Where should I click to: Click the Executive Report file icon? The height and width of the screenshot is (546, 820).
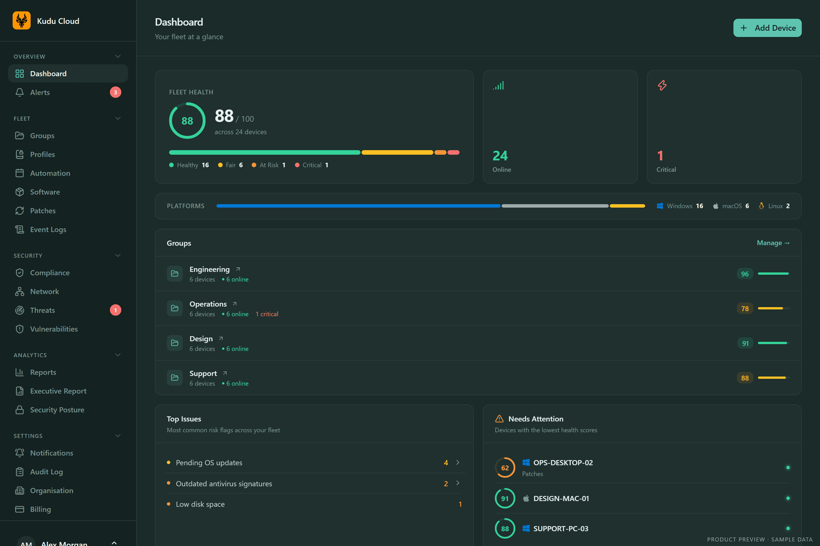pos(20,391)
